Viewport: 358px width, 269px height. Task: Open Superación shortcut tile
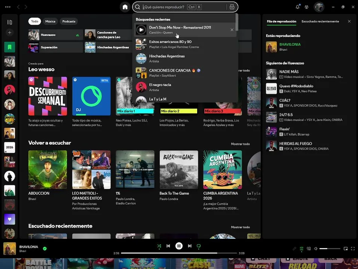pos(55,47)
